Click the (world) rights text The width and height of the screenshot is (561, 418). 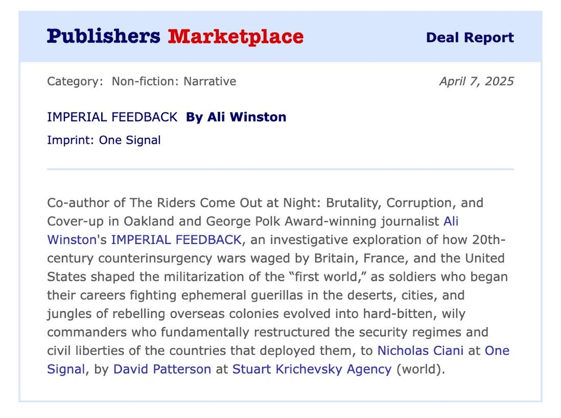click(x=420, y=369)
